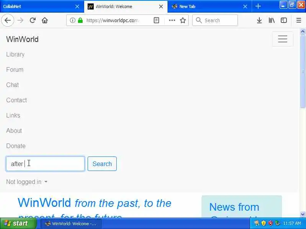Open the Contact nav link
Screen dimensions: 306x229
tap(16, 100)
